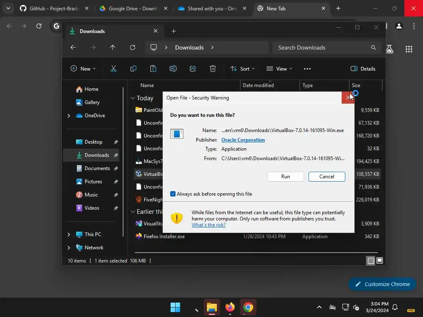
Task: Switch to large thumbnails view icon in status bar
Action: (380, 261)
